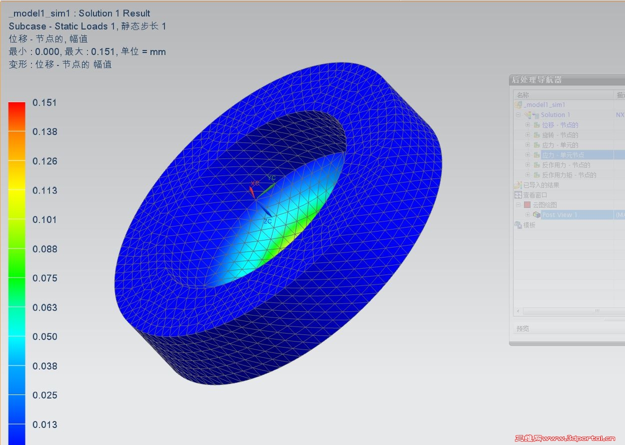
Task: Select 旋转 - 节点的 in navigator
Action: tap(560, 135)
